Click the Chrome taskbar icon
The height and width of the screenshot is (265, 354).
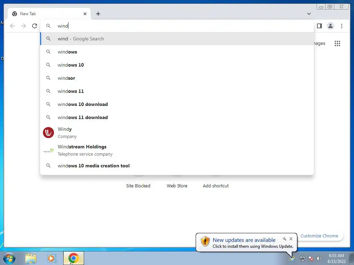point(73,258)
